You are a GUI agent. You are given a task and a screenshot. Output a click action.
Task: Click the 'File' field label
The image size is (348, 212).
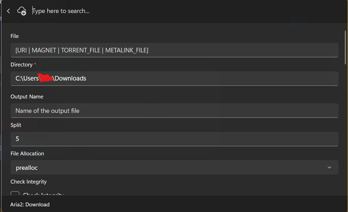pos(14,36)
